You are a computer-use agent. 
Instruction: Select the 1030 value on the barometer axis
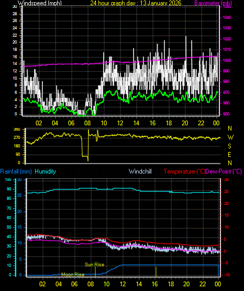click(x=227, y=28)
